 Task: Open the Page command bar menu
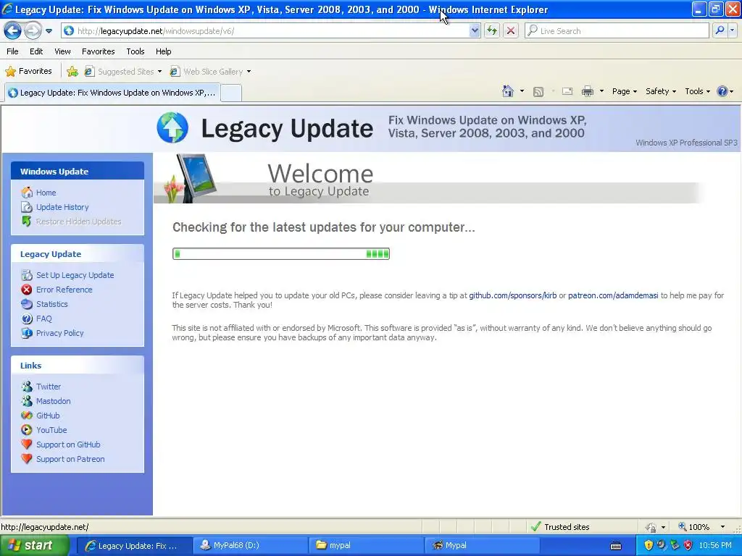click(624, 91)
